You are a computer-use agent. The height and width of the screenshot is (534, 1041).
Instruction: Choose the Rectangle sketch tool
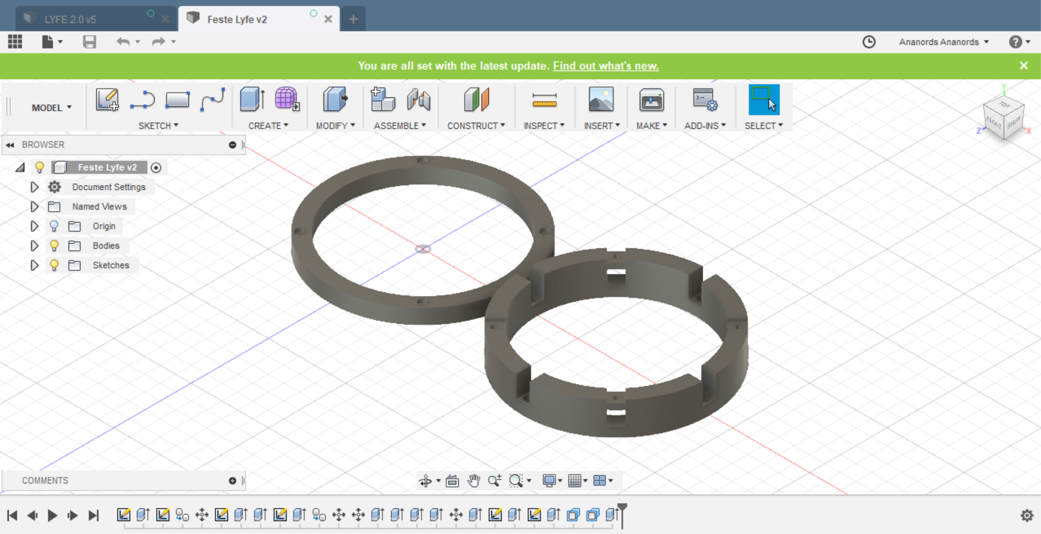177,100
